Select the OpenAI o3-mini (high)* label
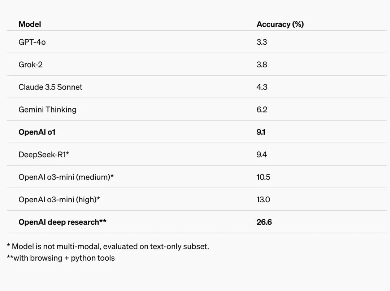This screenshot has width=390, height=291. 59,199
